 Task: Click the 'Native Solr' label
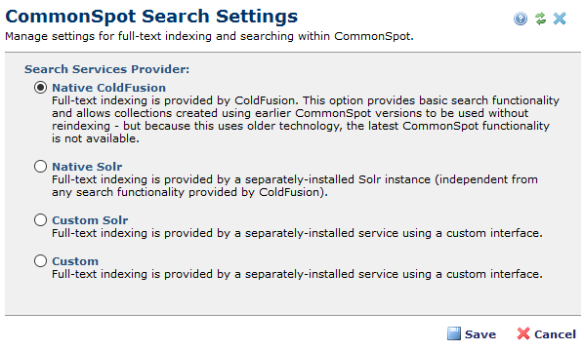pos(87,167)
